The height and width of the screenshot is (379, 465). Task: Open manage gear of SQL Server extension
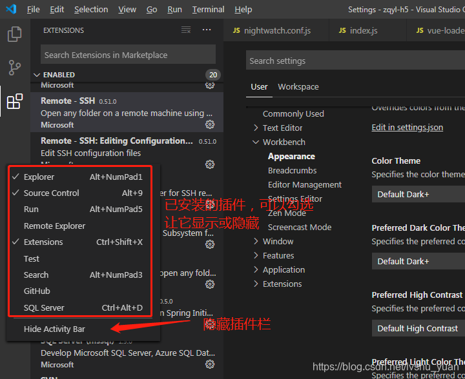click(x=210, y=364)
